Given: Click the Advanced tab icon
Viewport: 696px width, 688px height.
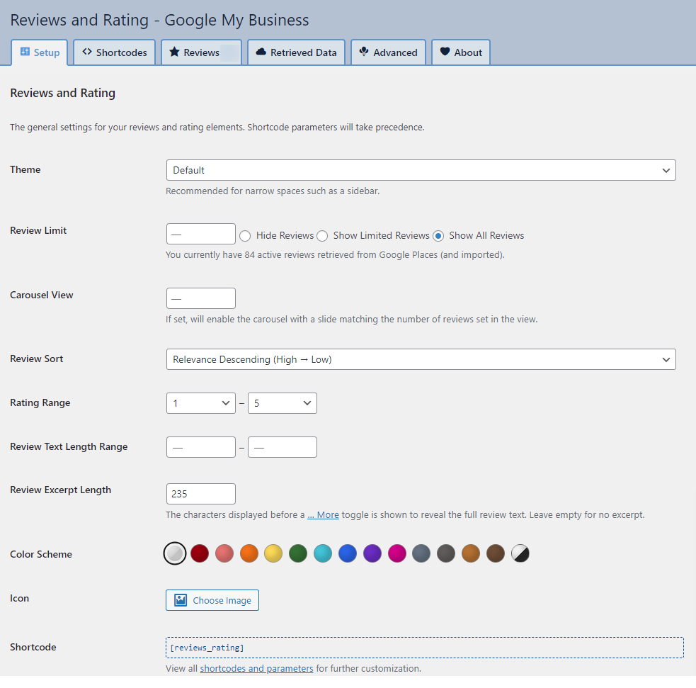Looking at the screenshot, I should click(363, 52).
